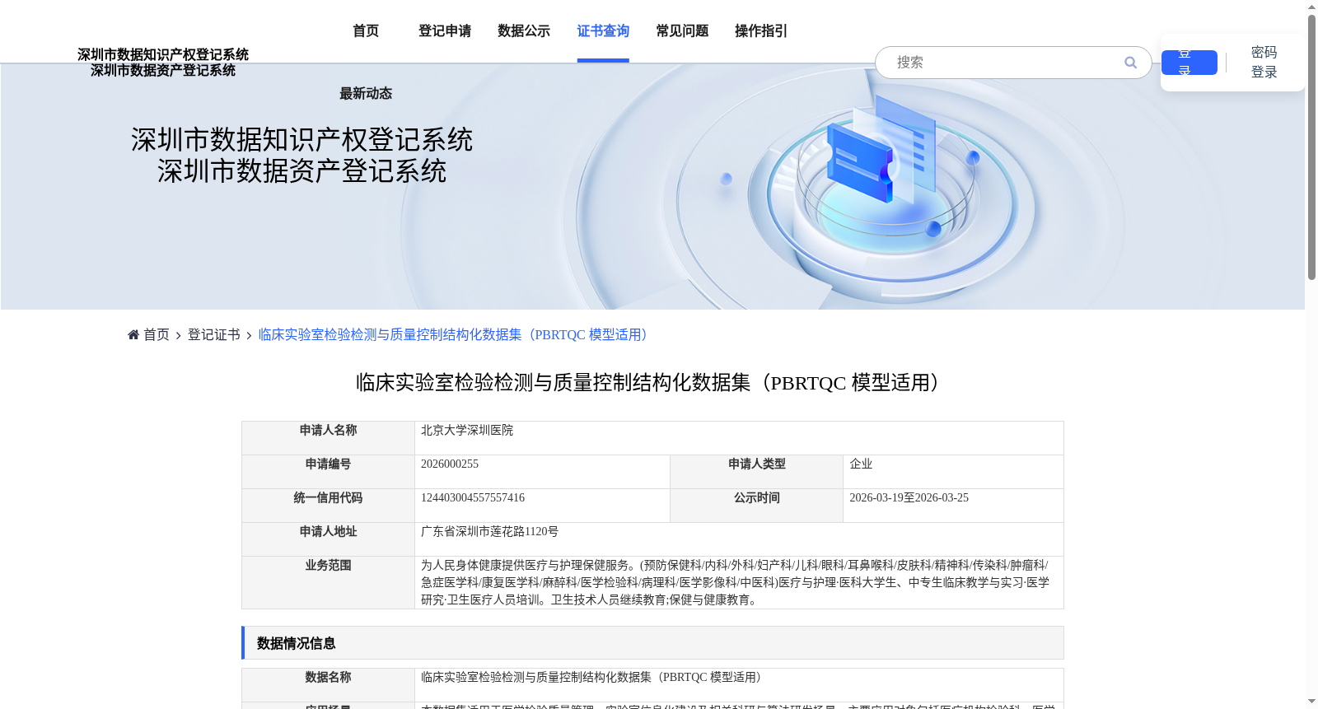Click the 业务范围 label cell
Viewport: 1318px width, 709px height.
click(x=329, y=583)
